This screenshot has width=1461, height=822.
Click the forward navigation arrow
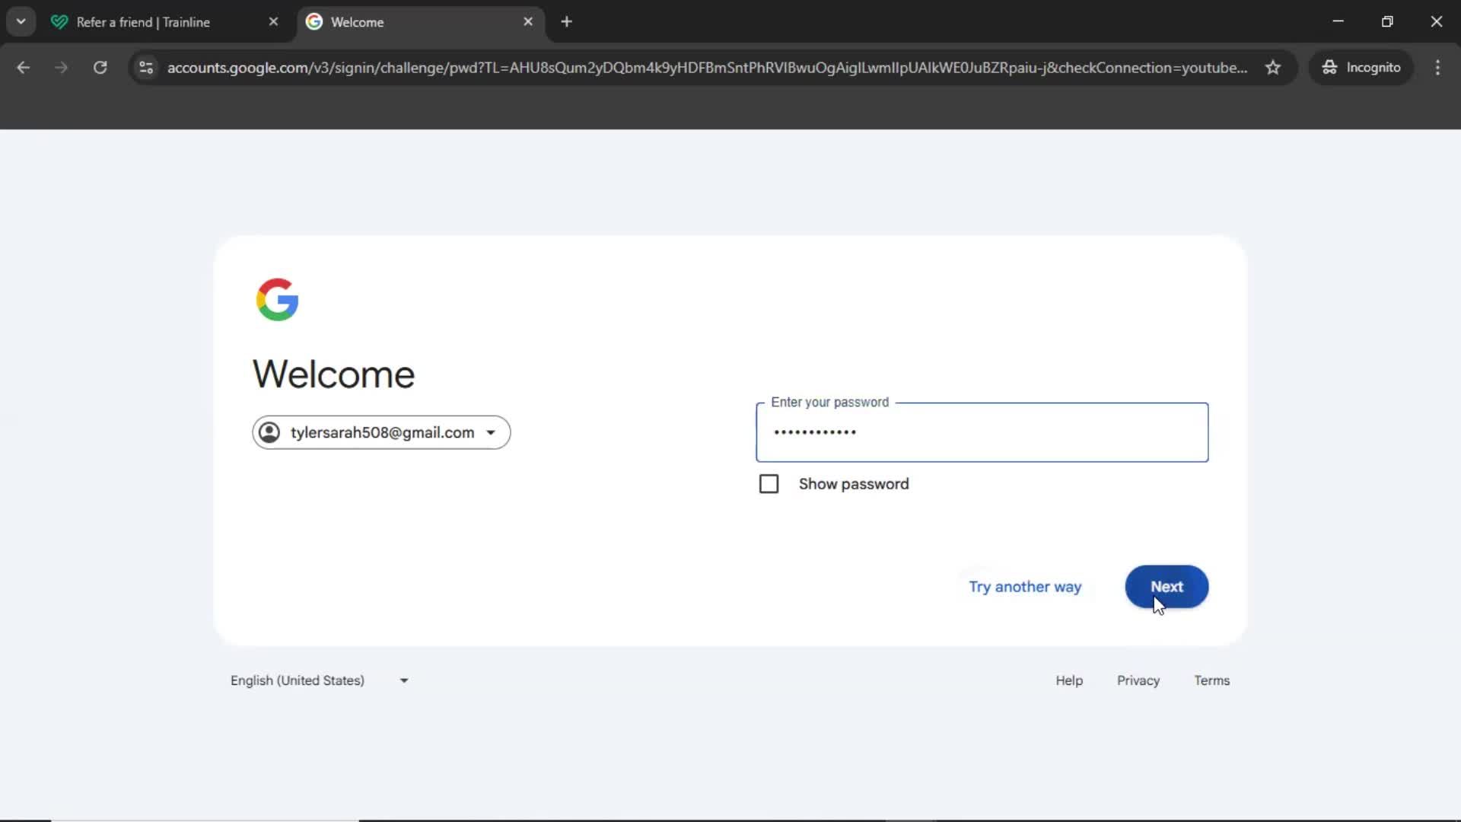61,68
